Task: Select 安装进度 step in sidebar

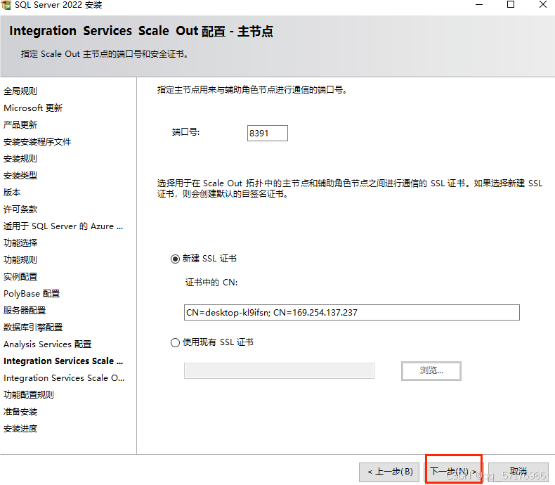Action: point(20,429)
